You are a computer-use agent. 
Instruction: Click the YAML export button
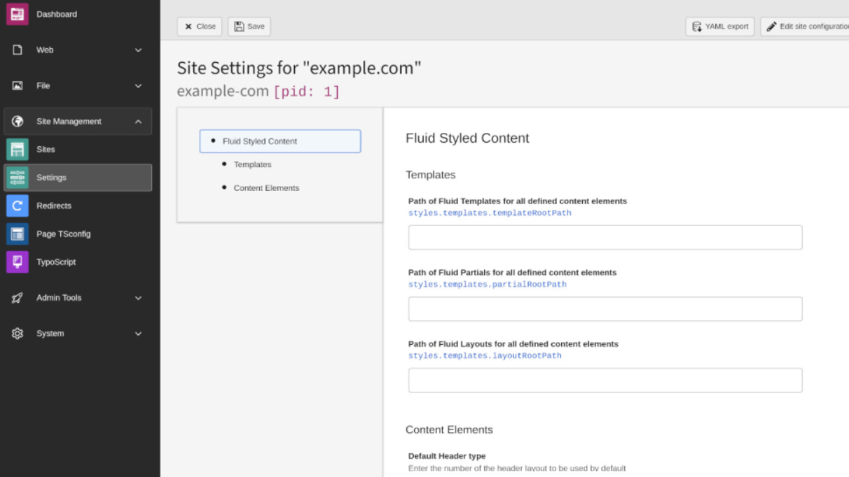(720, 27)
